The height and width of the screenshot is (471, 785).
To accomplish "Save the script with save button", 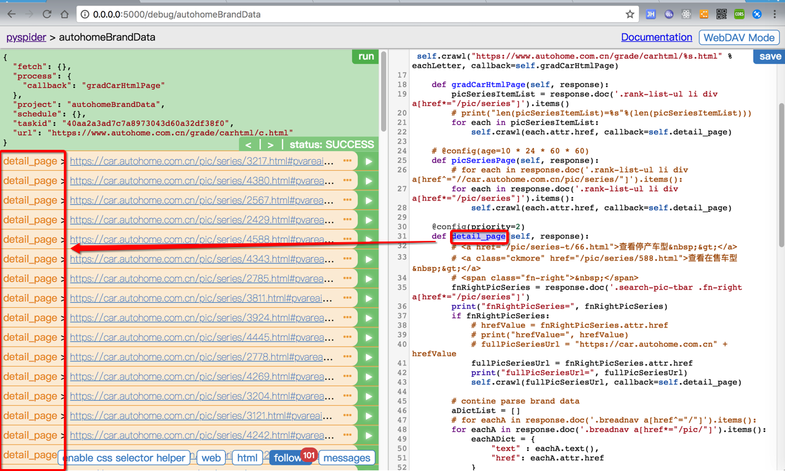I will click(769, 56).
